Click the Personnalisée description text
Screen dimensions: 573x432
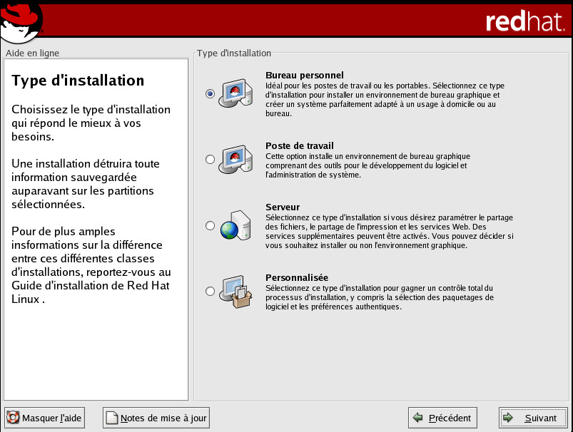(x=378, y=297)
